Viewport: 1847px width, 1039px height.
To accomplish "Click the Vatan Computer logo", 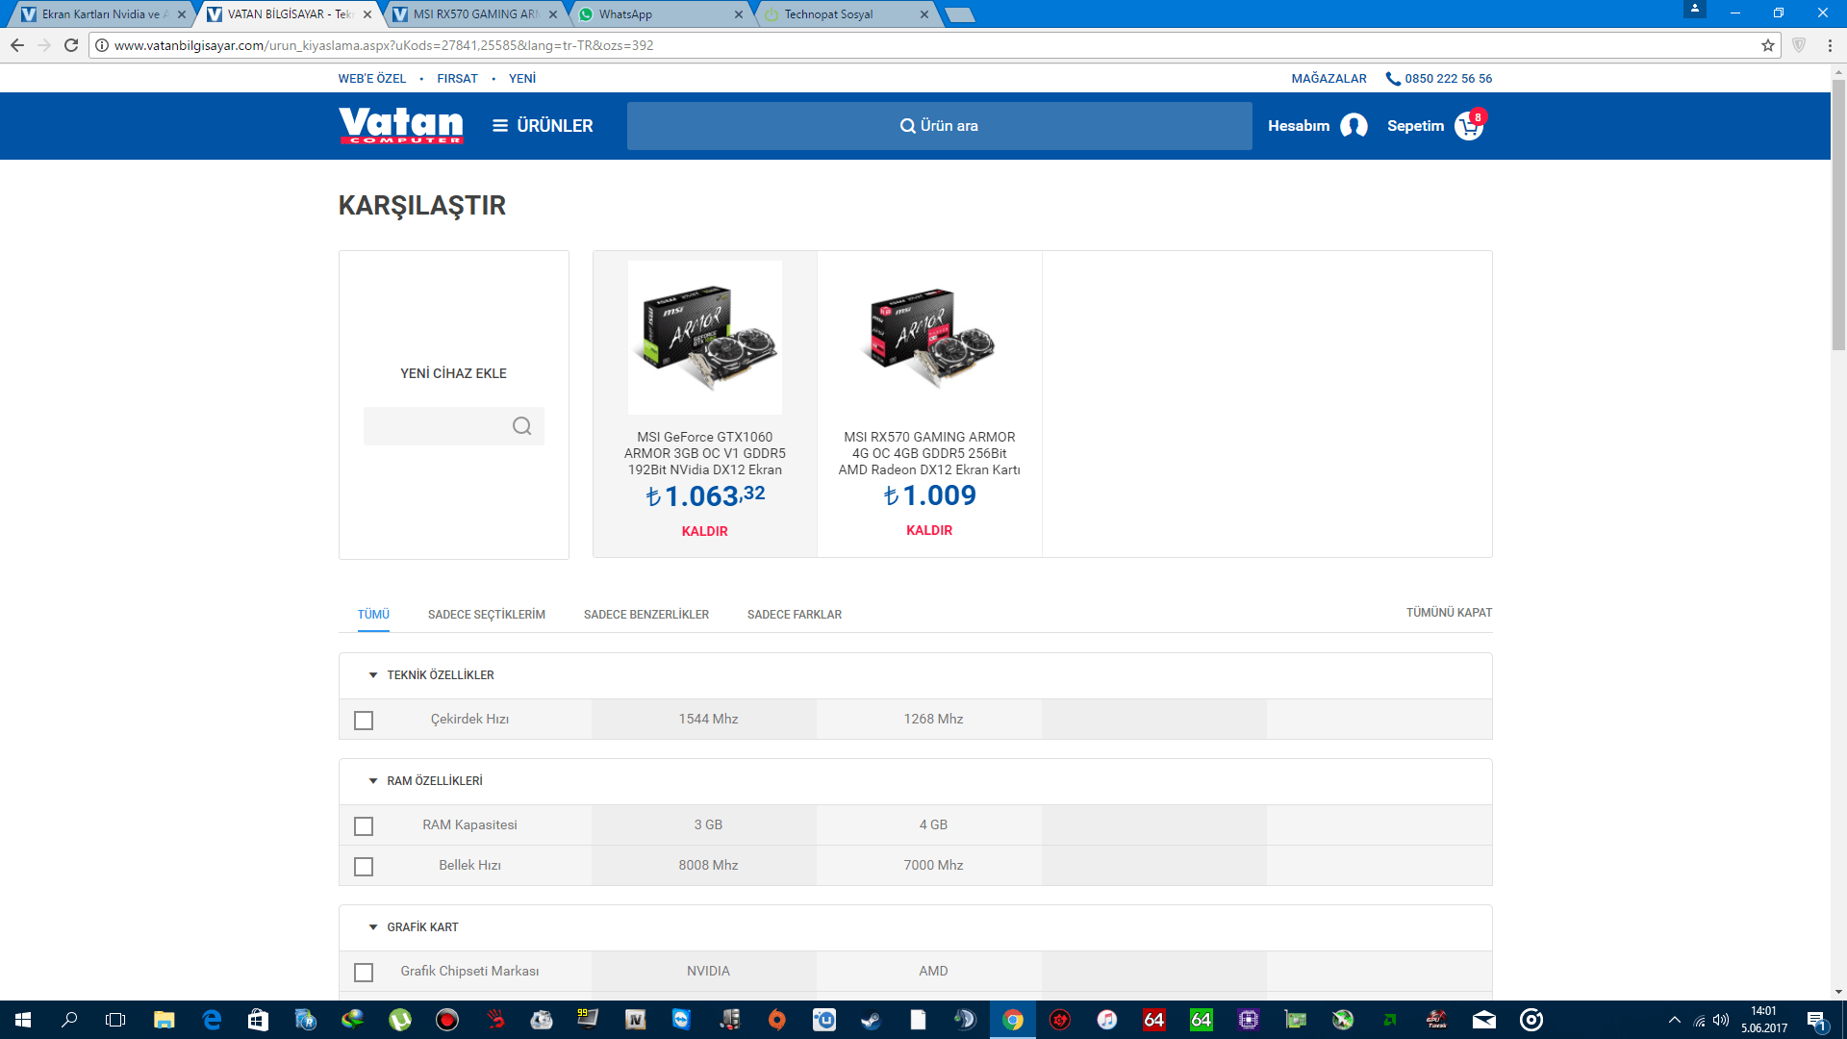I will (x=400, y=125).
